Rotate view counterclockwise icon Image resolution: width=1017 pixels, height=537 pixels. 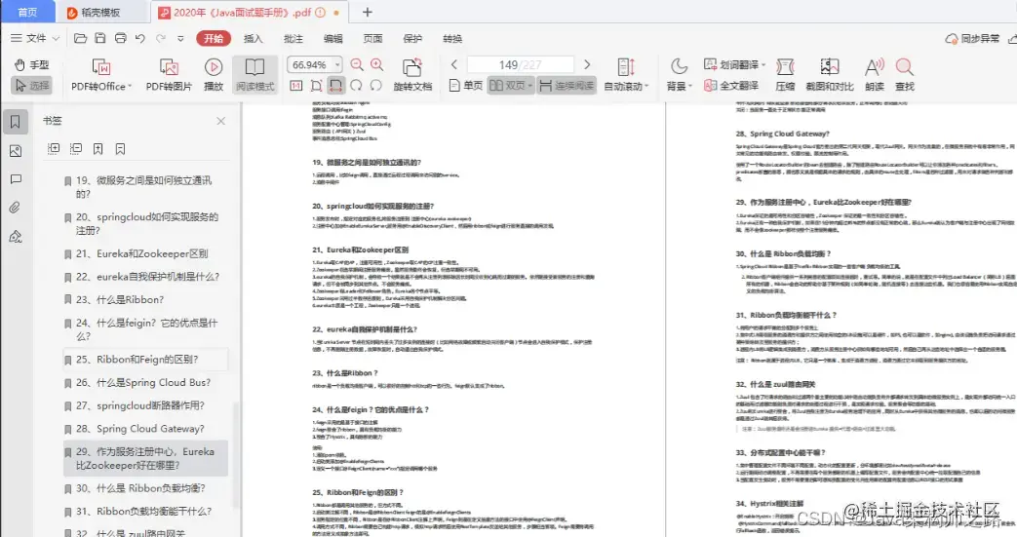click(376, 86)
